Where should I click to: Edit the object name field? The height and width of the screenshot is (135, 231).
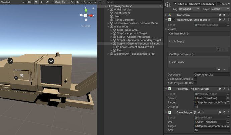(197, 4)
